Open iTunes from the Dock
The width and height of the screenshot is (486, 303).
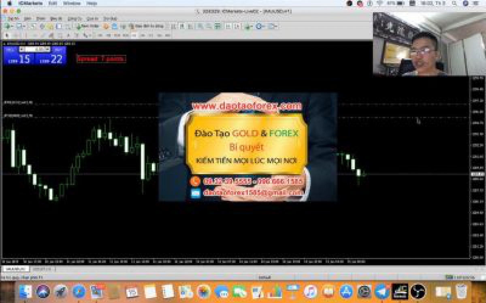tap(310, 291)
